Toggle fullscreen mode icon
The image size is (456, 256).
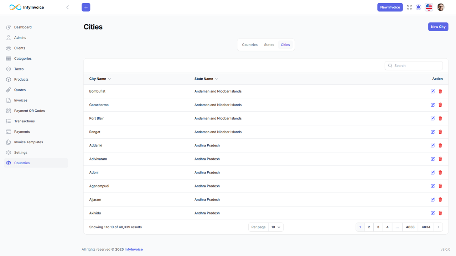tap(409, 7)
